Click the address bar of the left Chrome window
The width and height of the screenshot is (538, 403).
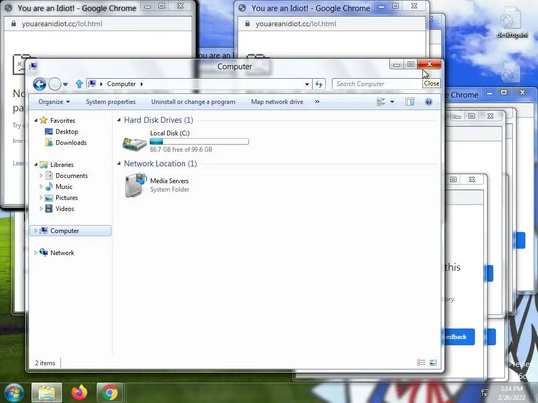pos(97,24)
